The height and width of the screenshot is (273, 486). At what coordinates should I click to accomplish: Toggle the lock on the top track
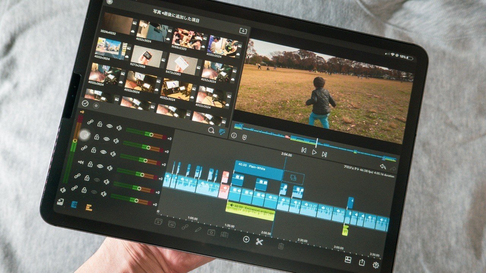[x=100, y=124]
